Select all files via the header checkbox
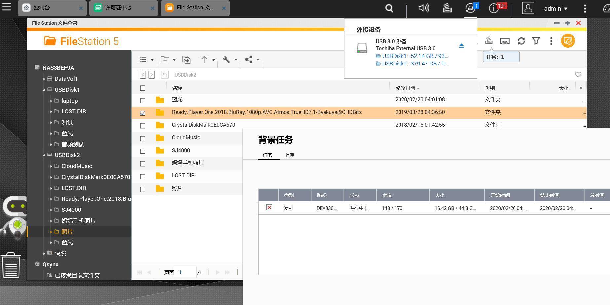Viewport: 610px width, 305px height. (x=143, y=88)
